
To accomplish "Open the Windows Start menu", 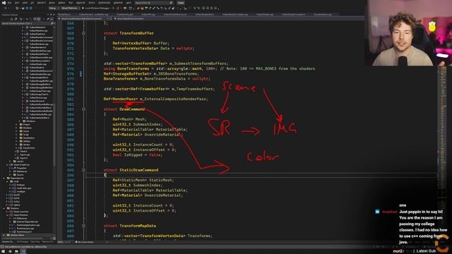I will pos(3,251).
